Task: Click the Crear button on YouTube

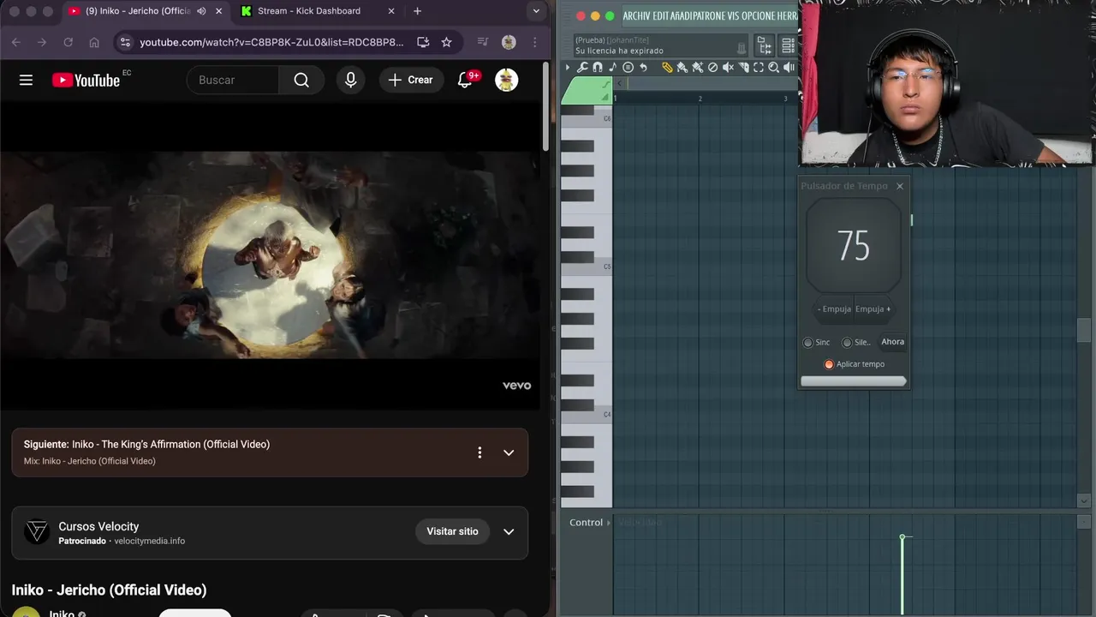Action: pos(411,80)
